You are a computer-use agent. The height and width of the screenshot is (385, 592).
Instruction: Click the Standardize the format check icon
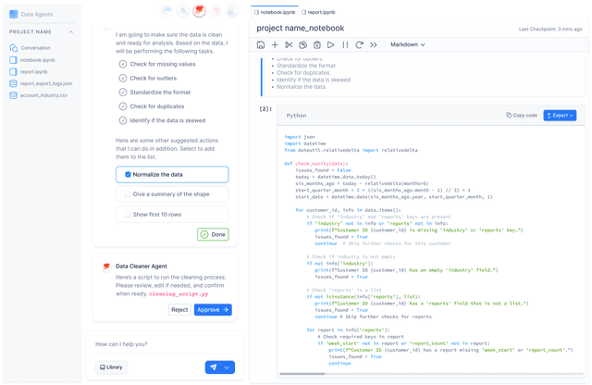(123, 93)
